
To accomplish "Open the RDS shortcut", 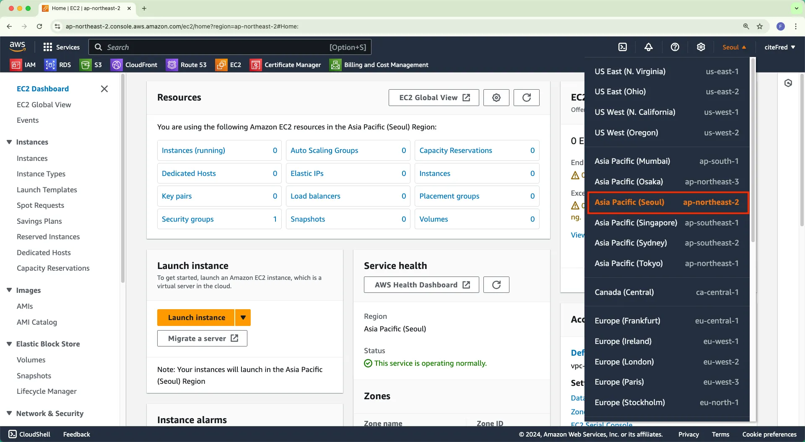I will pyautogui.click(x=58, y=65).
